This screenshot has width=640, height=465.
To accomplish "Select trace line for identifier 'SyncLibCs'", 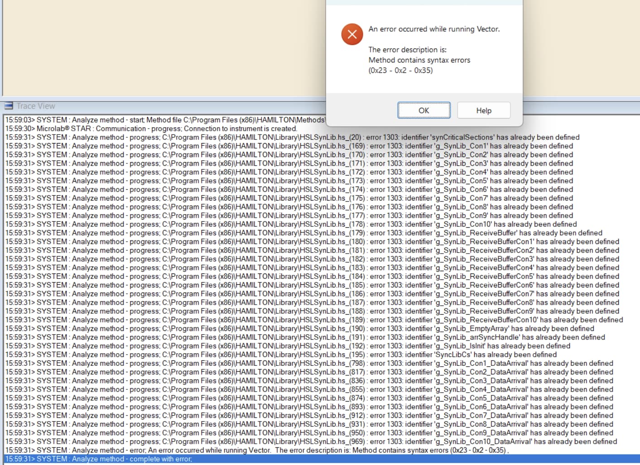I will pyautogui.click(x=281, y=355).
